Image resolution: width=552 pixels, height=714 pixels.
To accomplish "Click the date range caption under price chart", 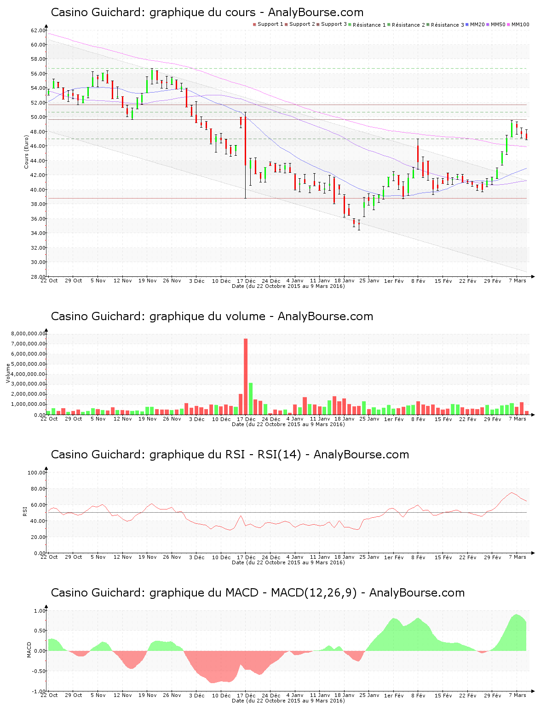I will tap(288, 286).
